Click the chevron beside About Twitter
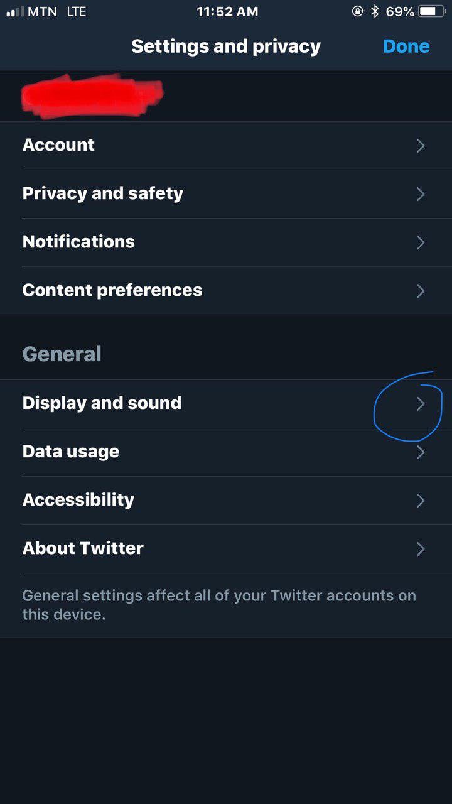Image resolution: width=452 pixels, height=804 pixels. tap(421, 549)
